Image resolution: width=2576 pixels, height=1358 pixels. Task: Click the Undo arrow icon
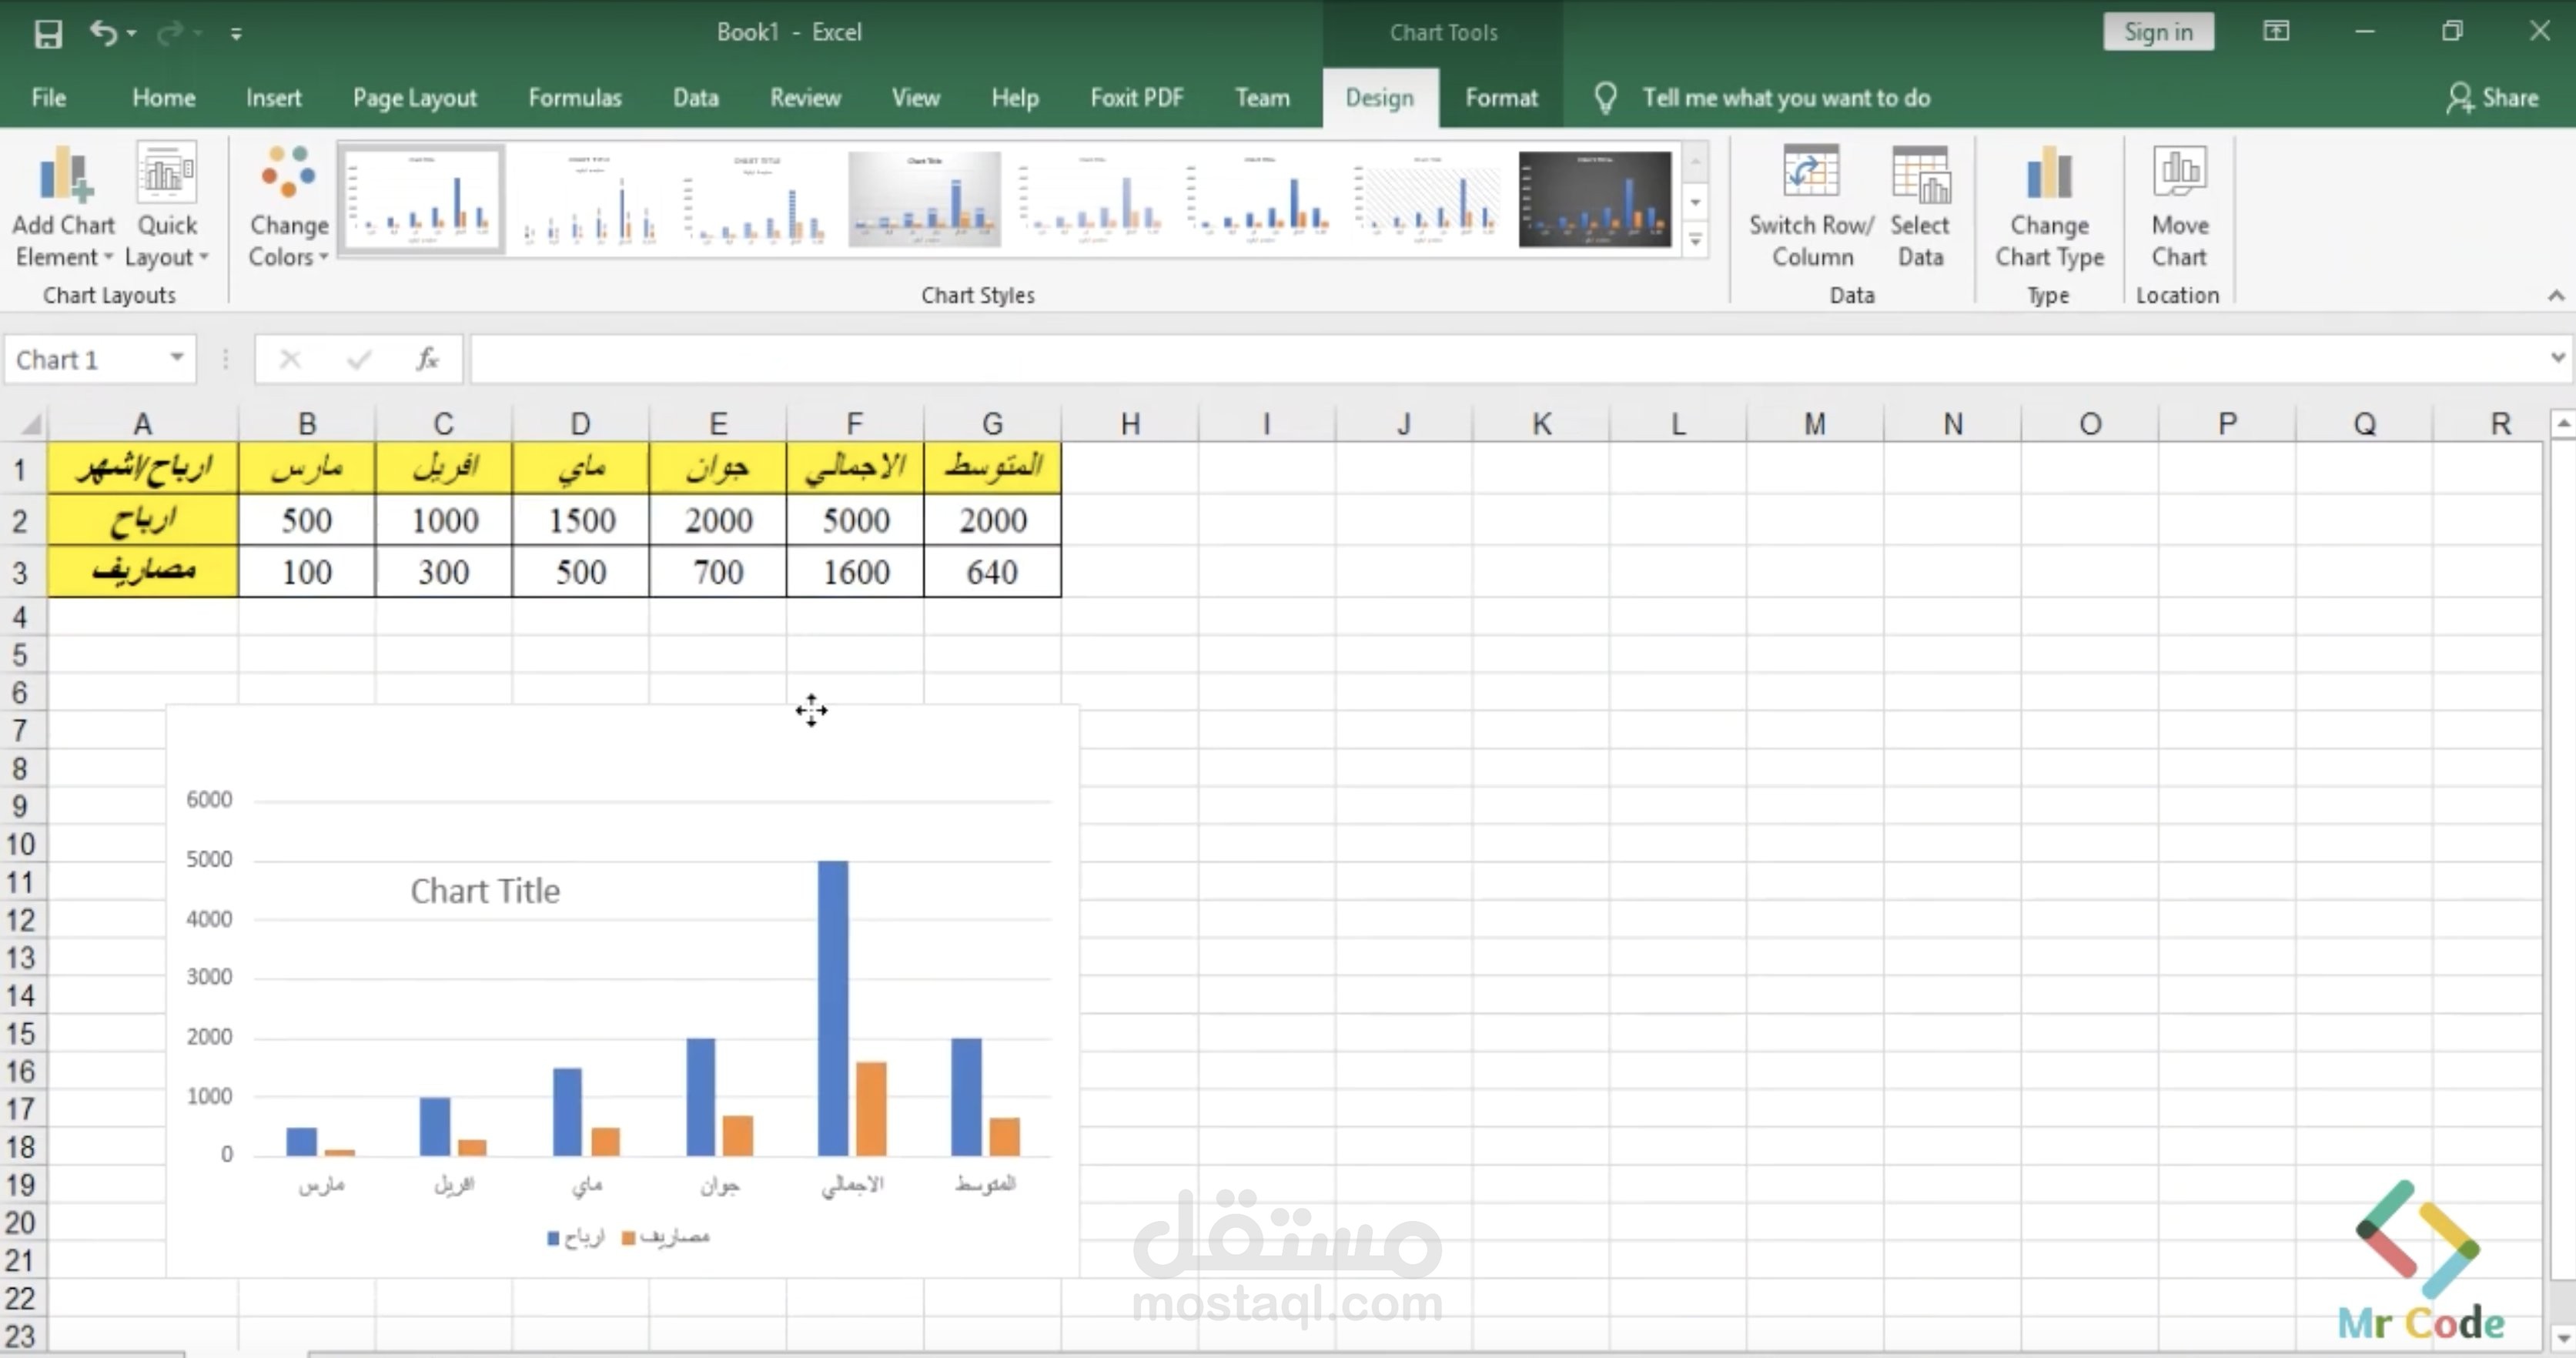pos(102,32)
